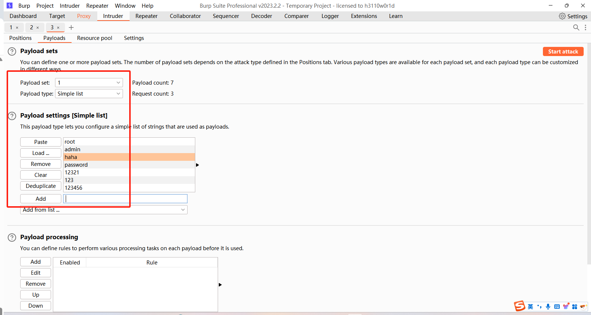The width and height of the screenshot is (591, 315).
Task: Close Intruder attack tab 3
Action: tap(58, 27)
